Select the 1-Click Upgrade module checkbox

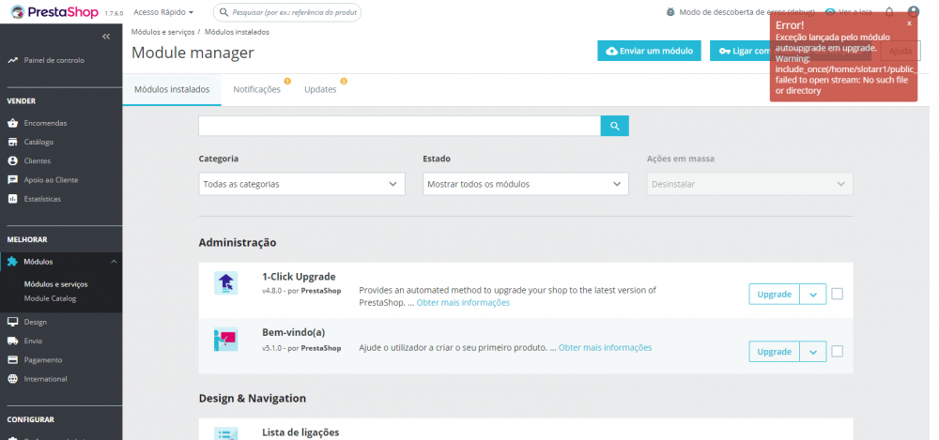[x=838, y=294]
